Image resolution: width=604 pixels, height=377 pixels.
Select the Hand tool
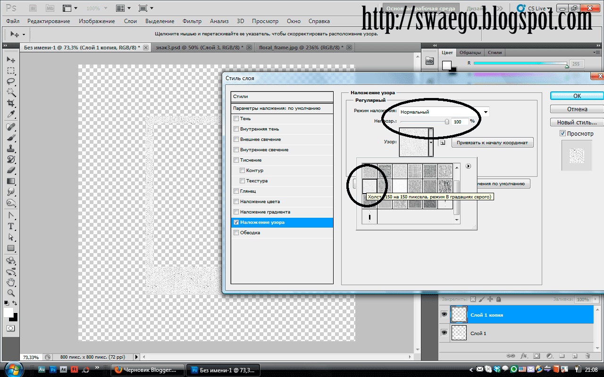point(11,282)
